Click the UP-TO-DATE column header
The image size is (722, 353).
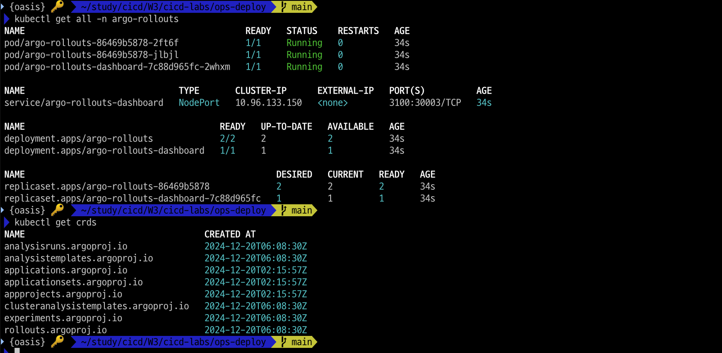pos(287,126)
